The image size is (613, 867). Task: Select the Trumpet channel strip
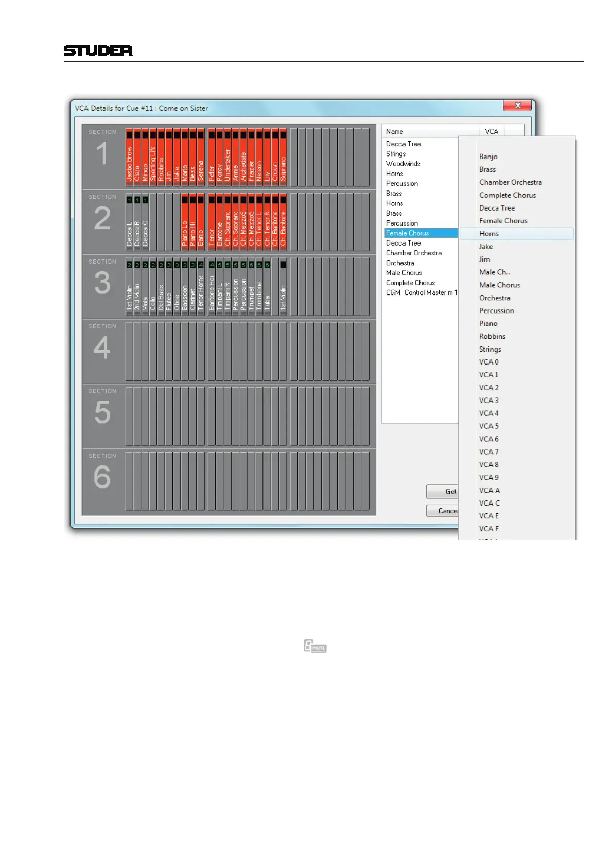tap(251, 287)
